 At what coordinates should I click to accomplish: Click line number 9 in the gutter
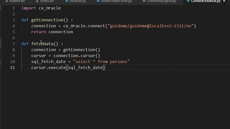(14, 56)
